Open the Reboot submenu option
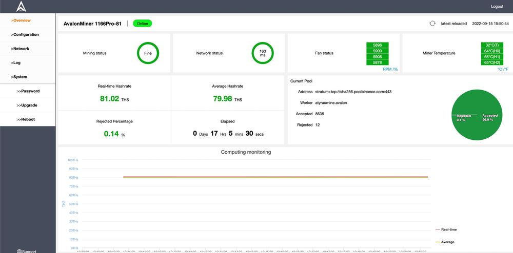513x253 pixels. pyautogui.click(x=28, y=119)
